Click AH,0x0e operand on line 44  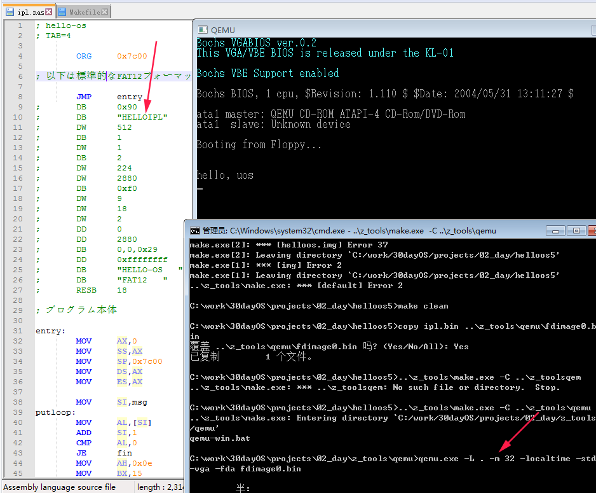click(x=135, y=463)
